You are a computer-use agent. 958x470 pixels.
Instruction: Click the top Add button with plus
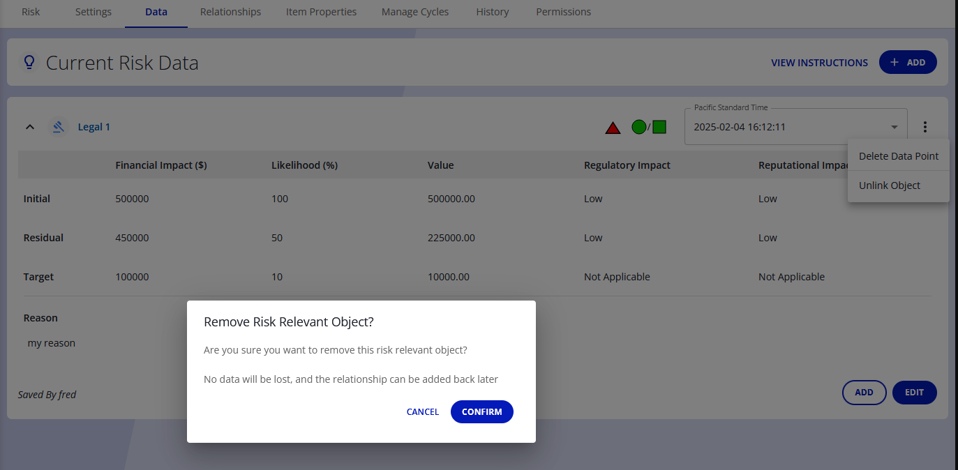[907, 63]
